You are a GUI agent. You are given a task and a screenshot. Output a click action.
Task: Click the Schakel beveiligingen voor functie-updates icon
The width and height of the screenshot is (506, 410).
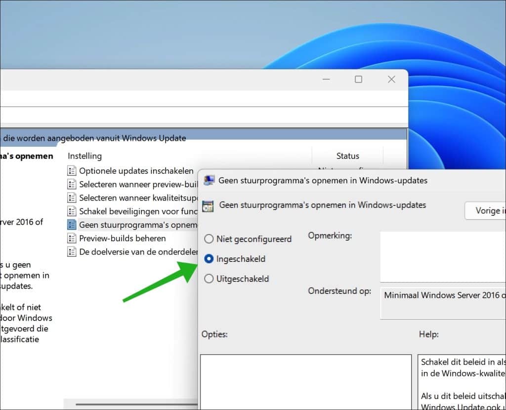click(72, 211)
